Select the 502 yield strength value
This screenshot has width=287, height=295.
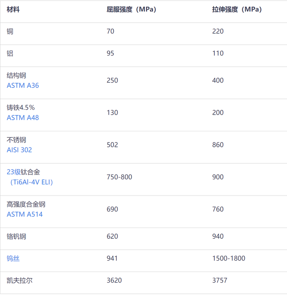(112, 145)
